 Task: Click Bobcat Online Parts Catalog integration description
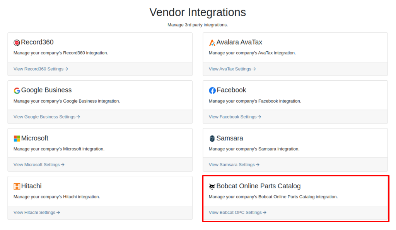pyautogui.click(x=273, y=197)
